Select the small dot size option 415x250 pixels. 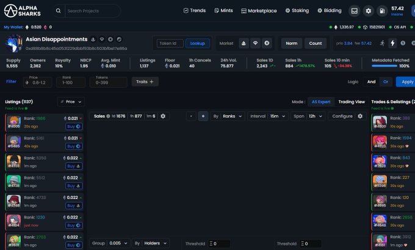191,116
